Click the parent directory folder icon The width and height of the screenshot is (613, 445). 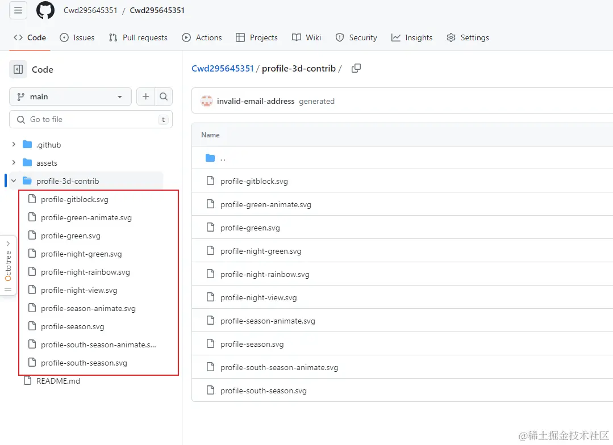click(210, 158)
